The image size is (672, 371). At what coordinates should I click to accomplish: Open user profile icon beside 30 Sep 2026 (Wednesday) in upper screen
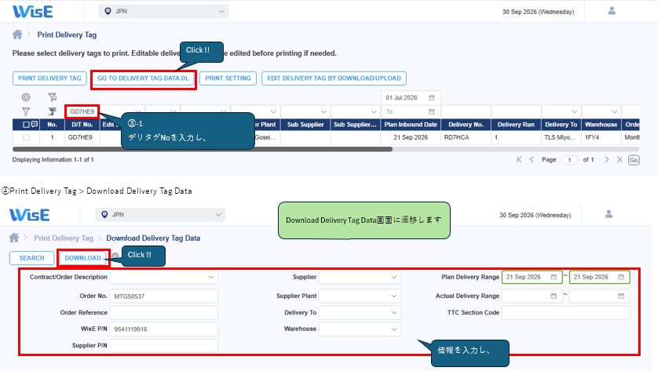[x=612, y=11]
